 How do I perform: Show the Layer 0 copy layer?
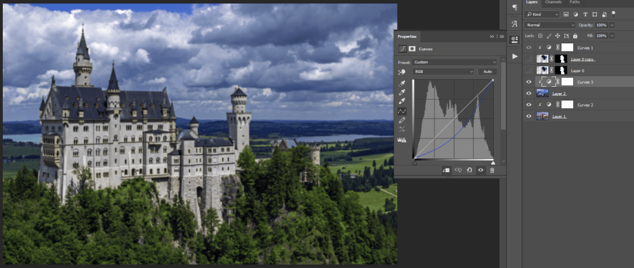pyautogui.click(x=529, y=59)
